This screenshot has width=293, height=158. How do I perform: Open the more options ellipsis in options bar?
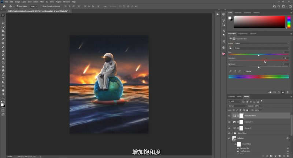point(105,6)
